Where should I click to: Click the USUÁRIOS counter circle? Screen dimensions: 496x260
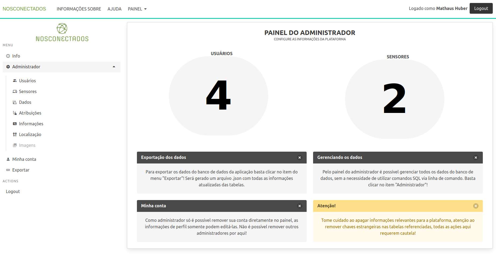[218, 95]
